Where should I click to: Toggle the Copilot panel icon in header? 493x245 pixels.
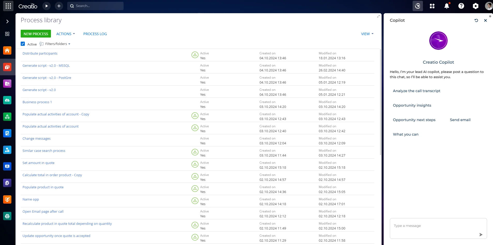coord(418,6)
